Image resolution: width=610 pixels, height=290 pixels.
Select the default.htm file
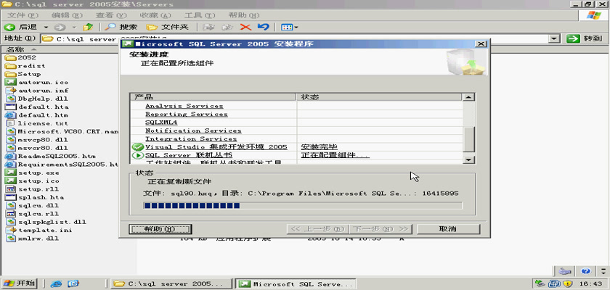pos(37,115)
